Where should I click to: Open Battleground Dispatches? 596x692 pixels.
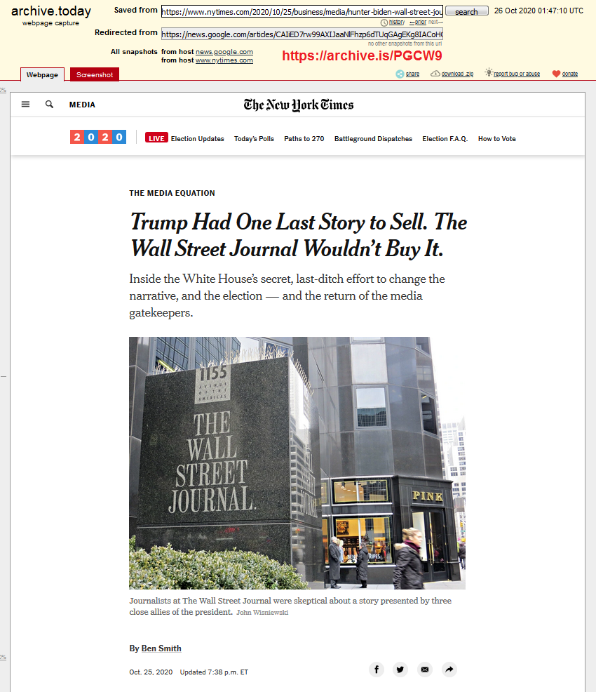pyautogui.click(x=374, y=138)
